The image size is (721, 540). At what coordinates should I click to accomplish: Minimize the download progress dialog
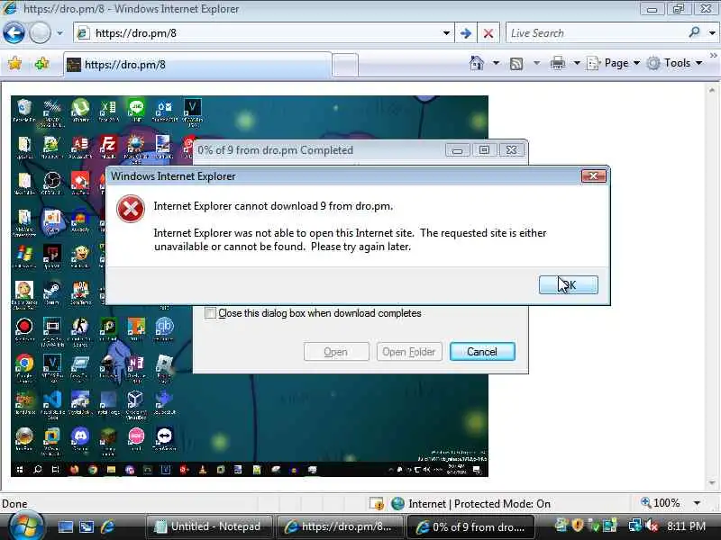pos(457,150)
